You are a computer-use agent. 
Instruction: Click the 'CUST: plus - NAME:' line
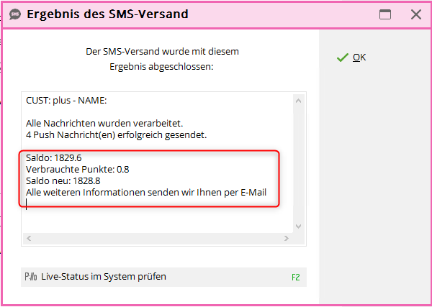click(66, 101)
